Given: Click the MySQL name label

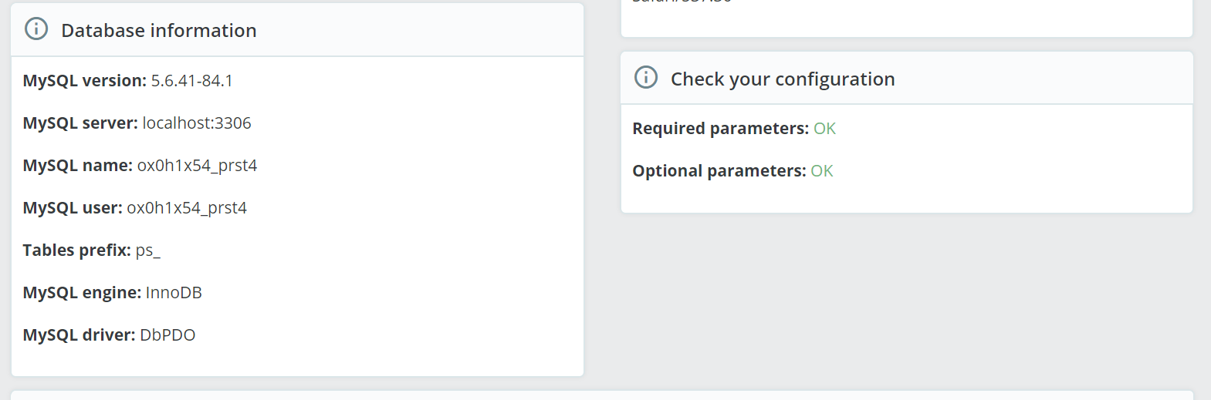Looking at the screenshot, I should point(77,166).
